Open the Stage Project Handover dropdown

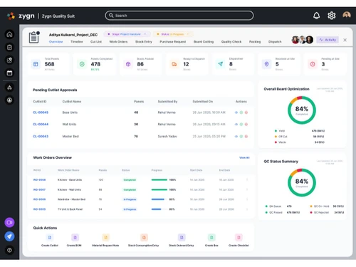click(x=127, y=34)
